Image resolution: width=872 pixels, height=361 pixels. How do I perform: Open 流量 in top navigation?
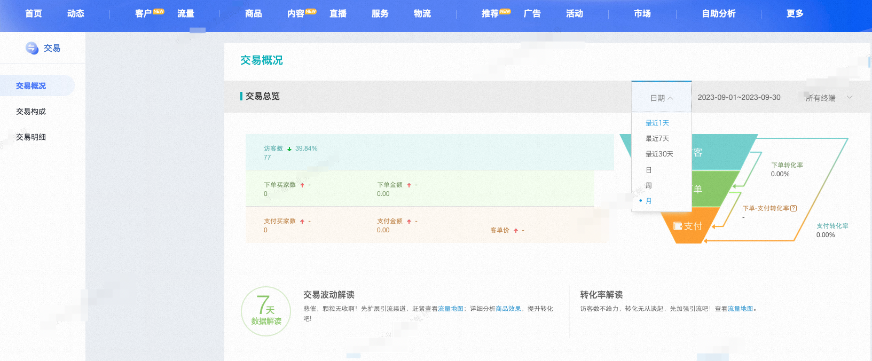pyautogui.click(x=186, y=13)
